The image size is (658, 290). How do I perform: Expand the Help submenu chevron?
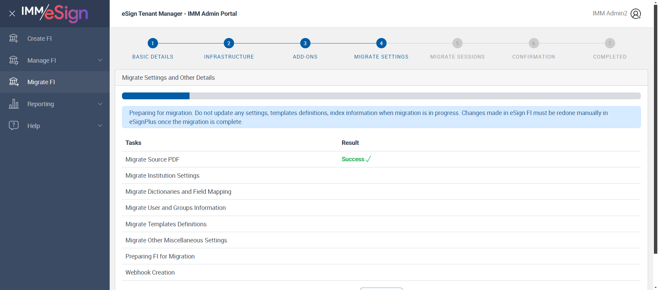click(100, 126)
